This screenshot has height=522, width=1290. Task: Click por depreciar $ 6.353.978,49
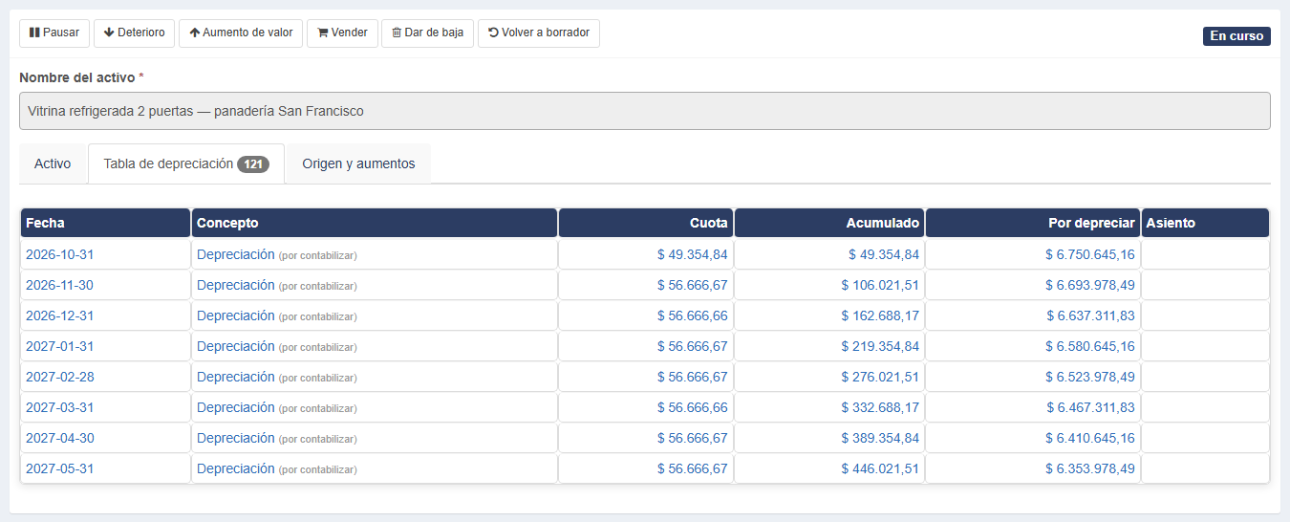click(1090, 468)
